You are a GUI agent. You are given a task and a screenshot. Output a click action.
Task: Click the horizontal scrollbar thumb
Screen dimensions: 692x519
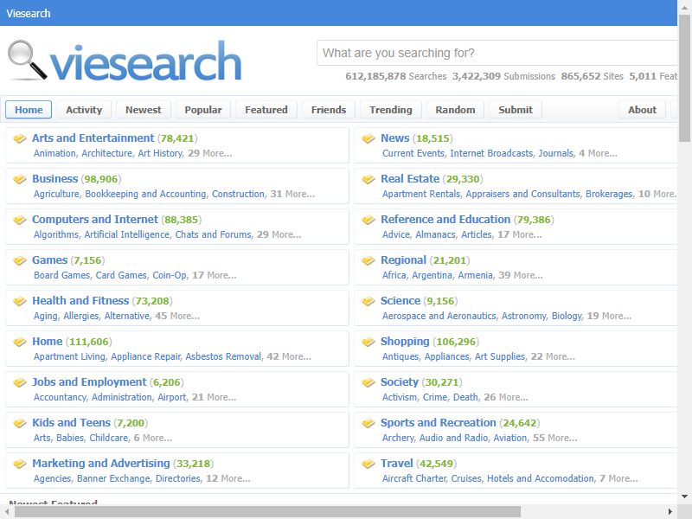267,511
